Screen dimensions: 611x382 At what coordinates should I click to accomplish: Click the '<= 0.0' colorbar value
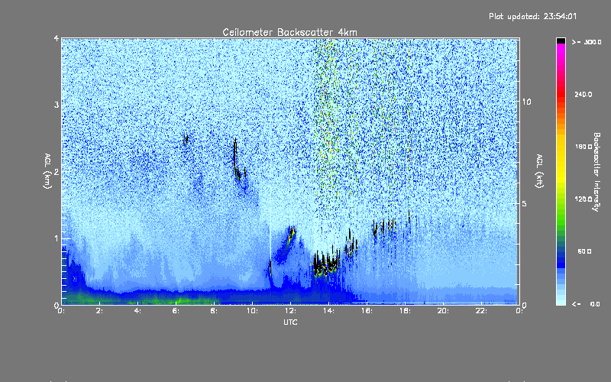(x=586, y=303)
